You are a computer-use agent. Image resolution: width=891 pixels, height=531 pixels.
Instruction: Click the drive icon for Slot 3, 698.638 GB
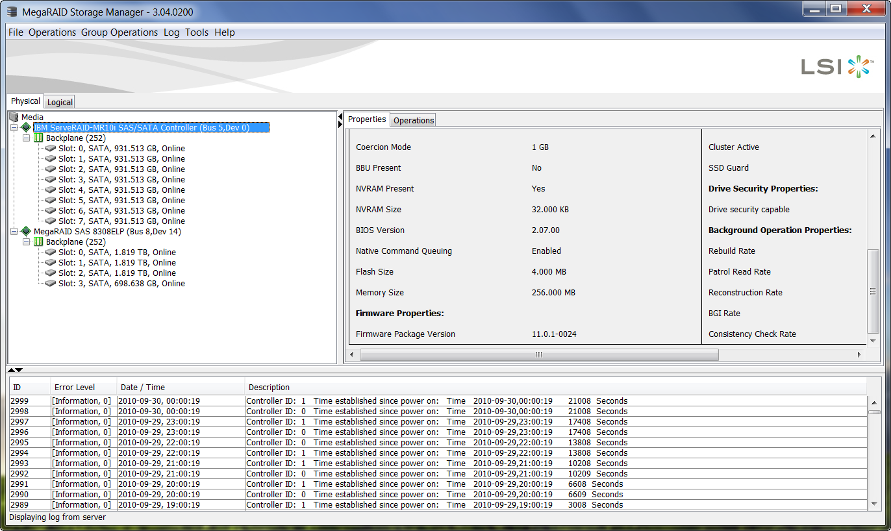click(51, 283)
